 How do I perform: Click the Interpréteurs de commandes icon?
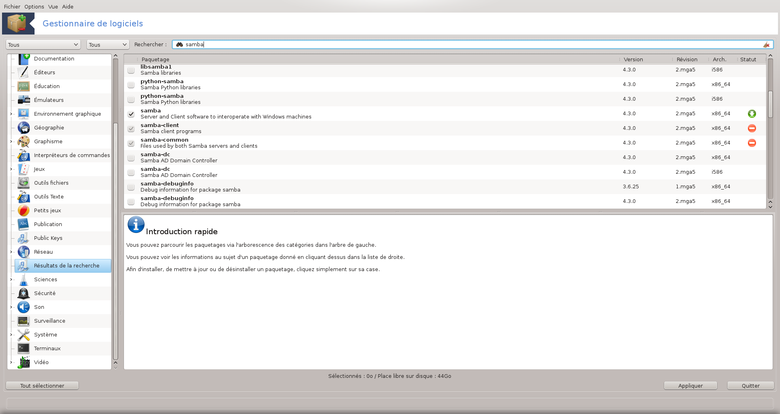coord(24,155)
